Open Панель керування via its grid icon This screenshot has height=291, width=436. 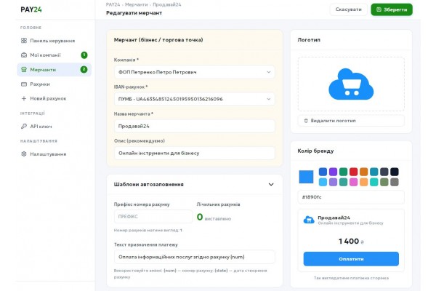[x=24, y=41]
